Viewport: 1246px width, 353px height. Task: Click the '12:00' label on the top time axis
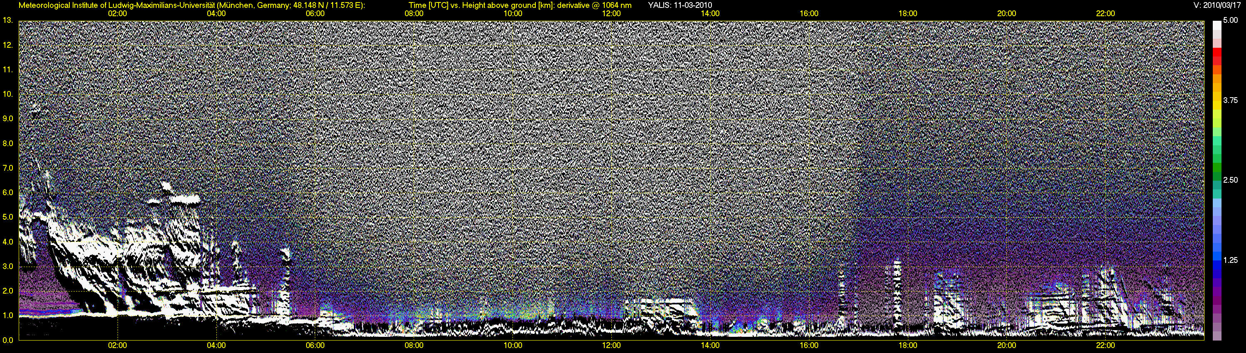(611, 14)
